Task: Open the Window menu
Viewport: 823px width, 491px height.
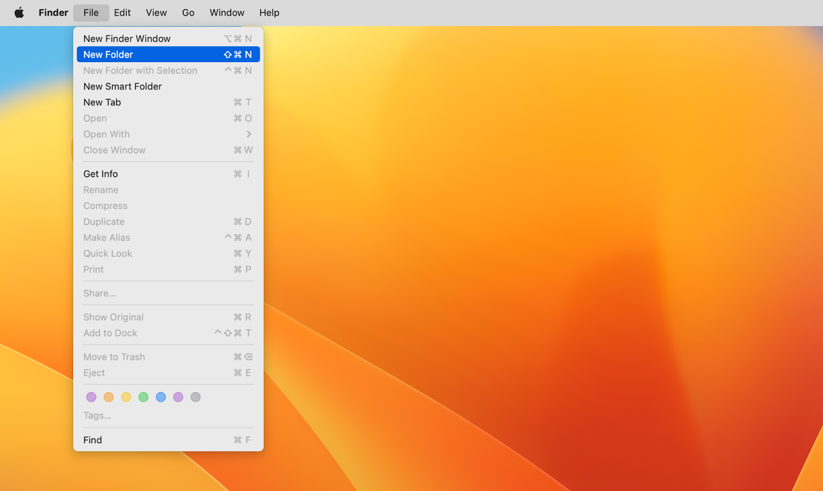Action: pos(226,12)
